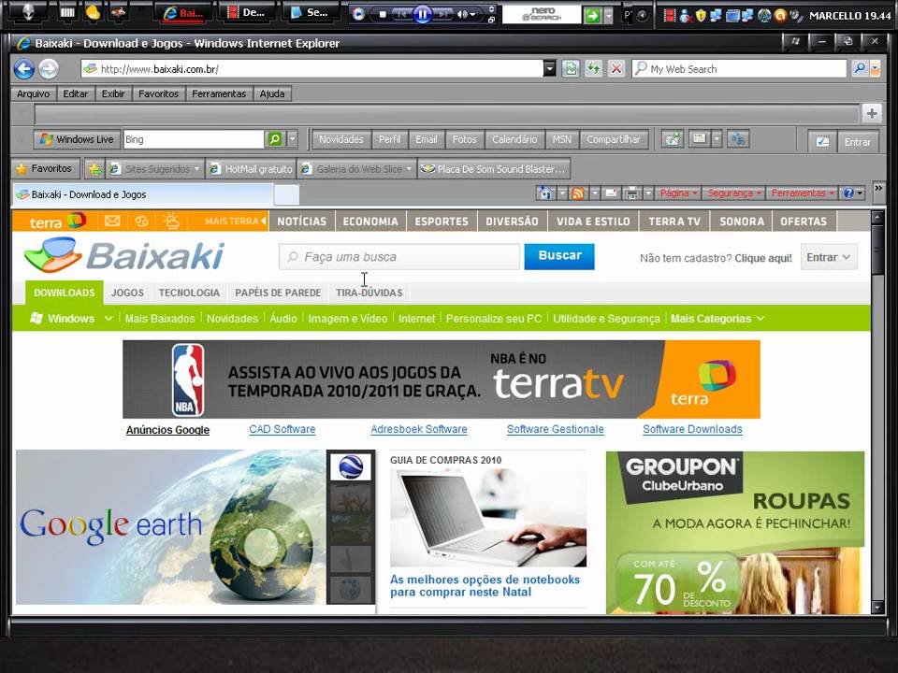Open the Alienware start button
This screenshot has width=898, height=673.
27,12
